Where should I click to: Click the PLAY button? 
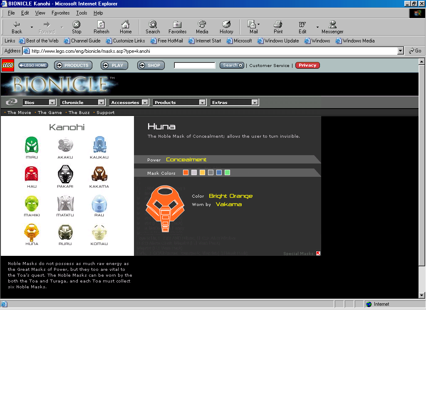pyautogui.click(x=114, y=65)
